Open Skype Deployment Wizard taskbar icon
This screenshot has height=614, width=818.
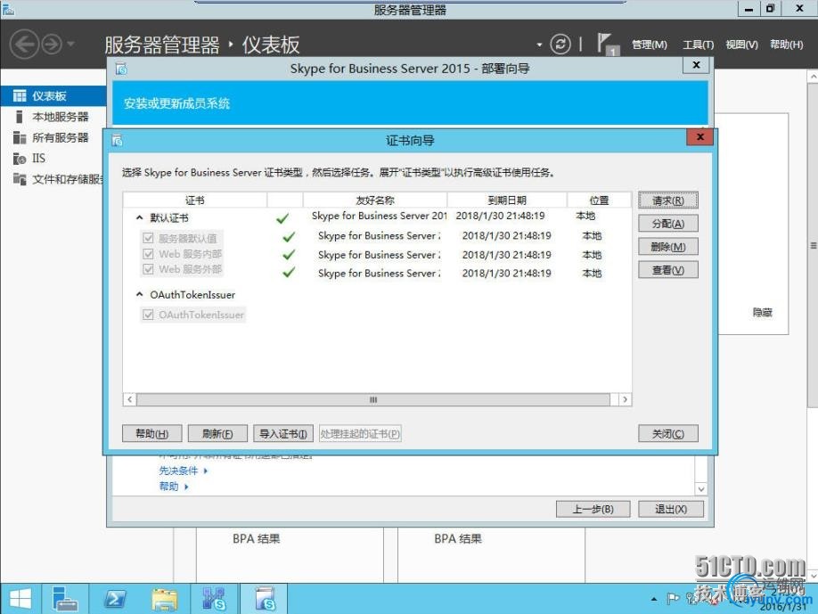tap(265, 599)
